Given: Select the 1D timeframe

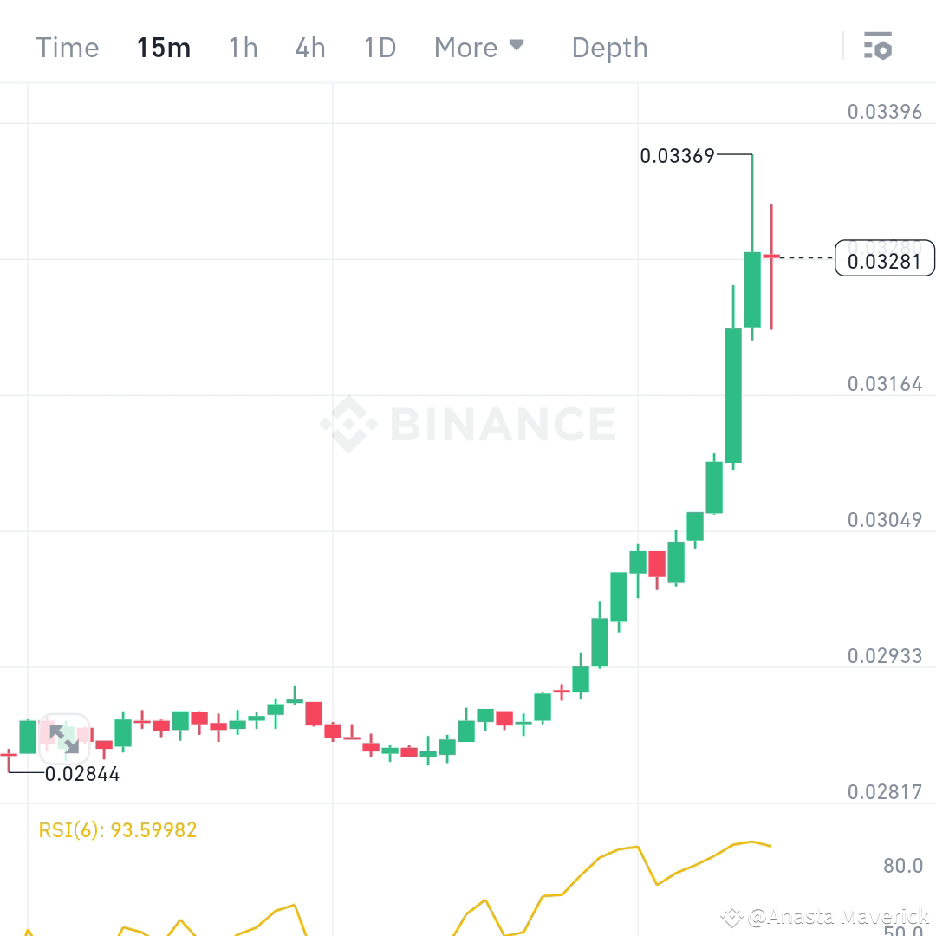Looking at the screenshot, I should 379,48.
